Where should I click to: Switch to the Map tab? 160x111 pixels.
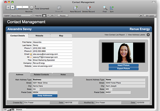(x=61, y=36)
